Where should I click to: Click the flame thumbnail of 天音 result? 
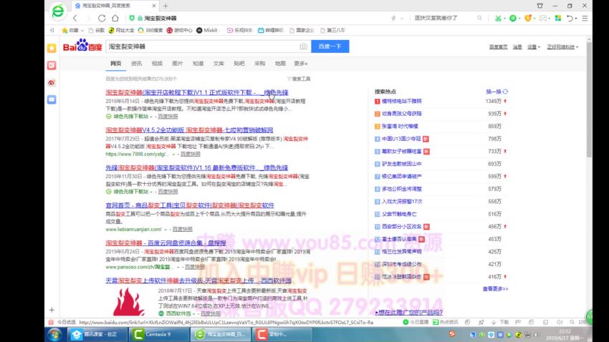[130, 302]
